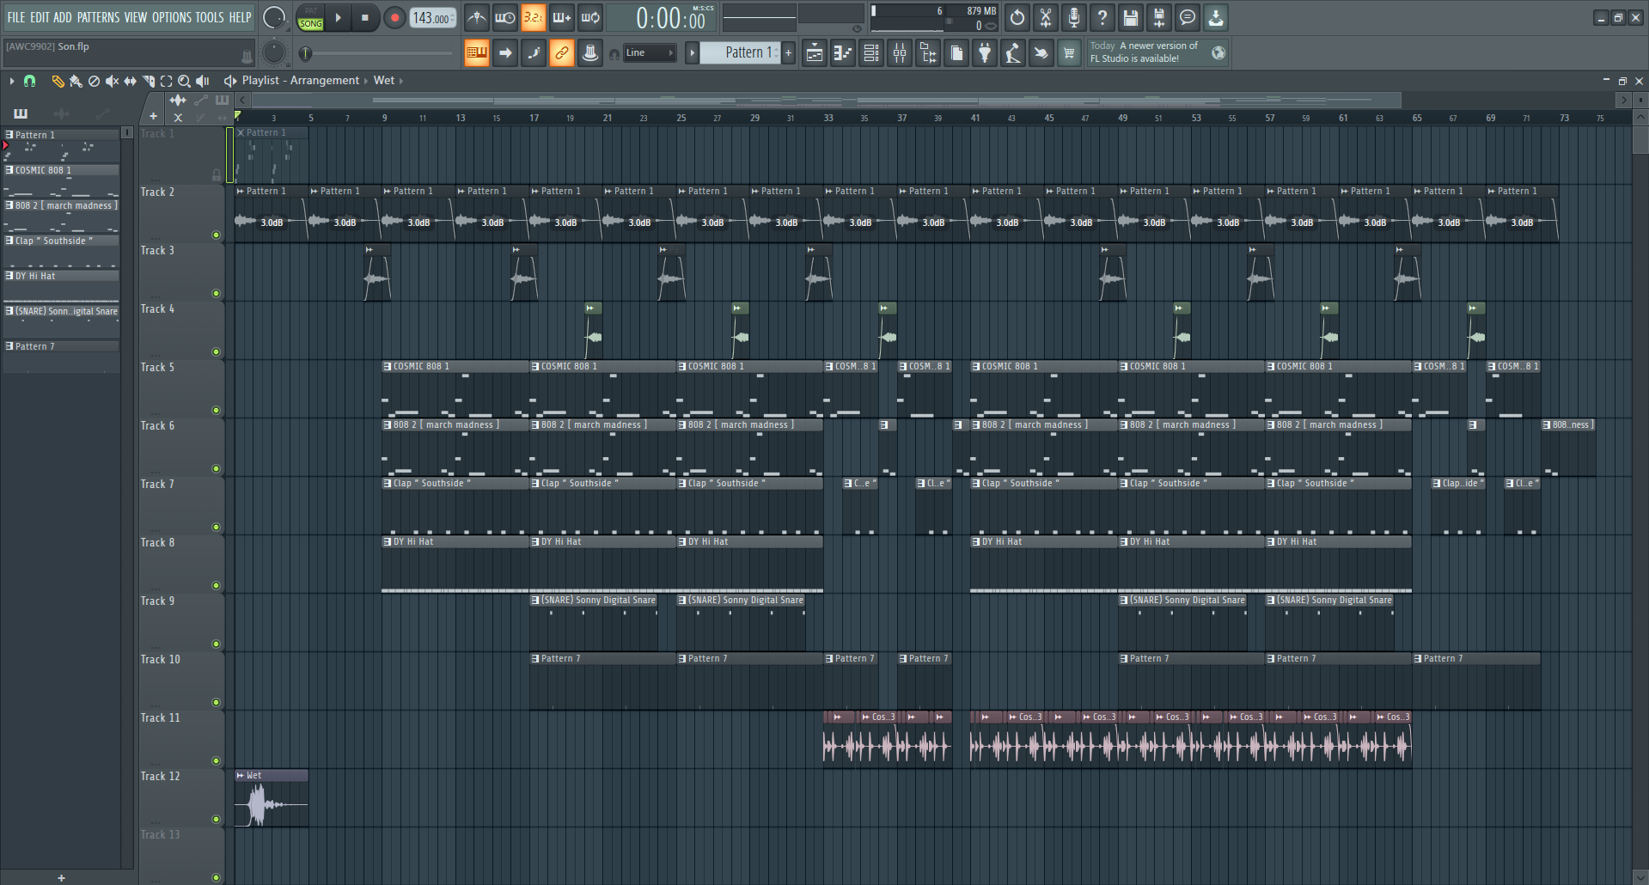The width and height of the screenshot is (1649, 885).
Task: Open the plugin picker plug icon
Action: pyautogui.click(x=985, y=53)
